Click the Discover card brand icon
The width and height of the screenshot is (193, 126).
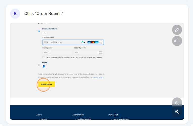coord(101,42)
